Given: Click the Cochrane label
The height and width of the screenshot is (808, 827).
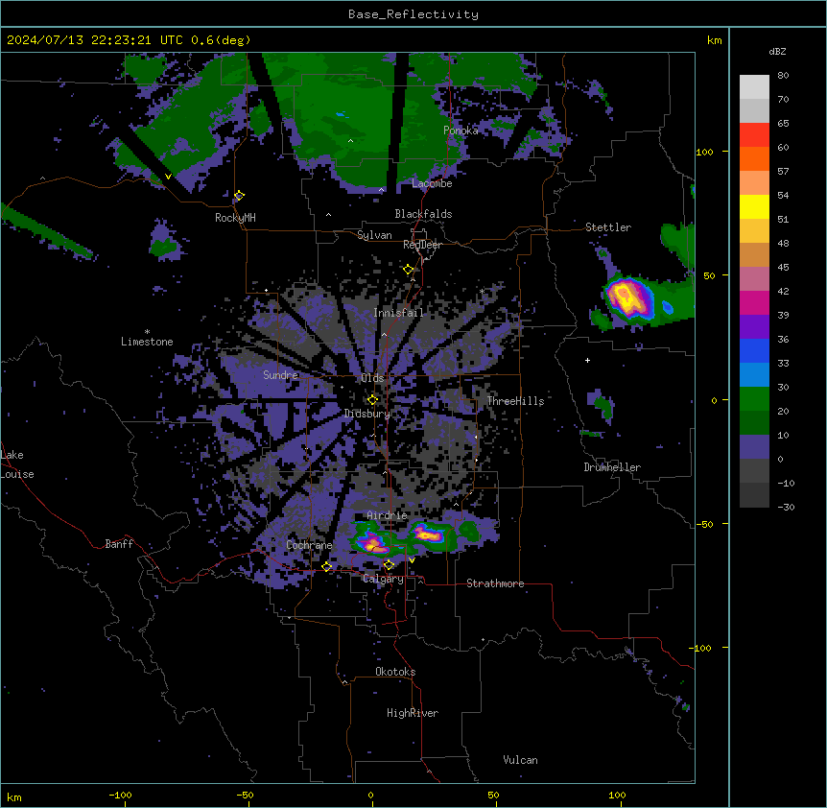Looking at the screenshot, I should (309, 545).
